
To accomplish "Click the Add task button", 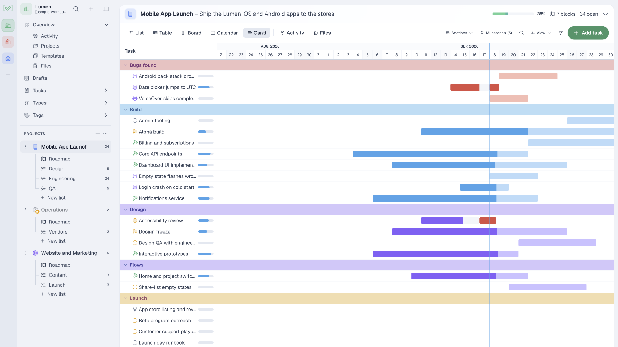I will (588, 33).
